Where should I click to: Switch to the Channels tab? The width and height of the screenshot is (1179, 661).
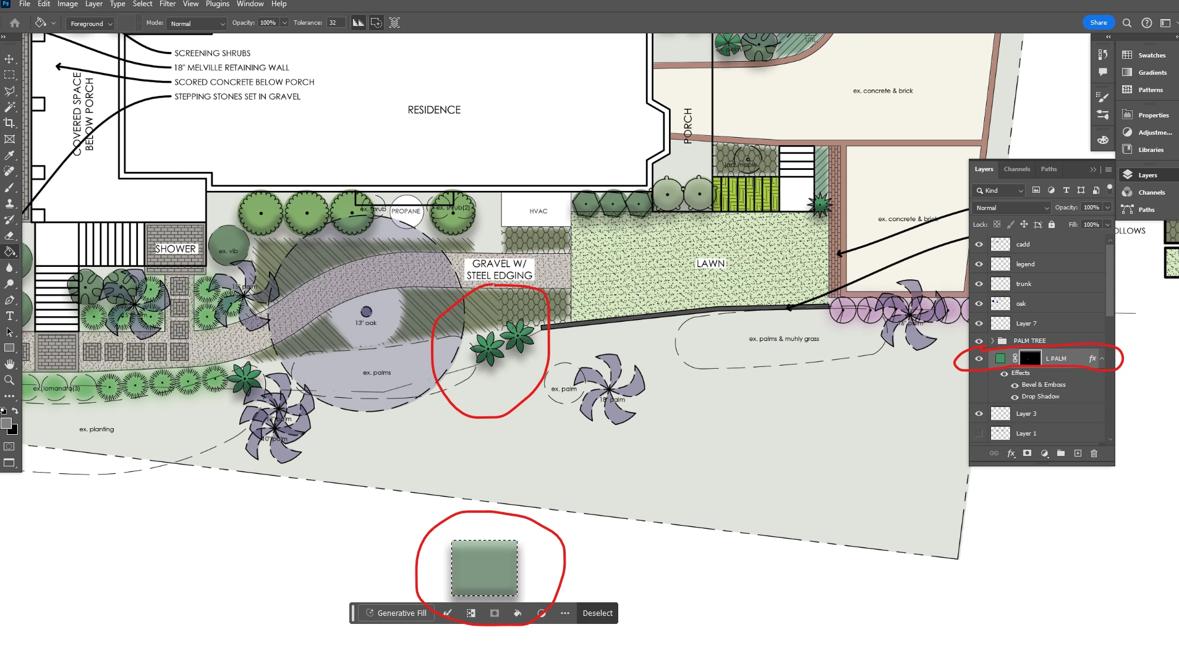[x=1016, y=169]
